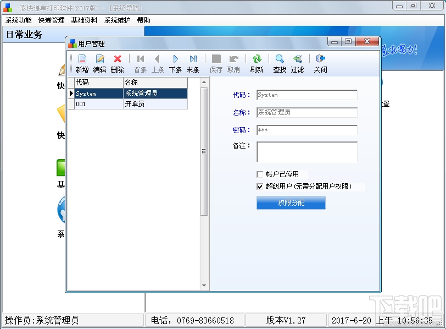Viewport: 446px width, 329px height.
Task: Open search with the 查找 icon
Action: (x=279, y=63)
